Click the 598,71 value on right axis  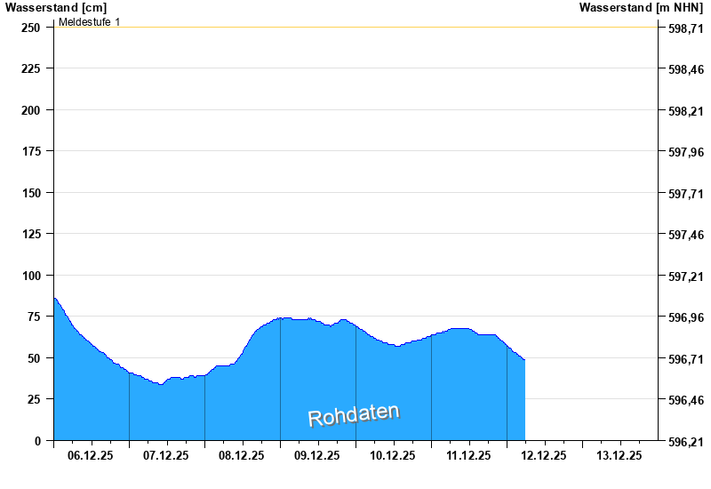tap(685, 28)
